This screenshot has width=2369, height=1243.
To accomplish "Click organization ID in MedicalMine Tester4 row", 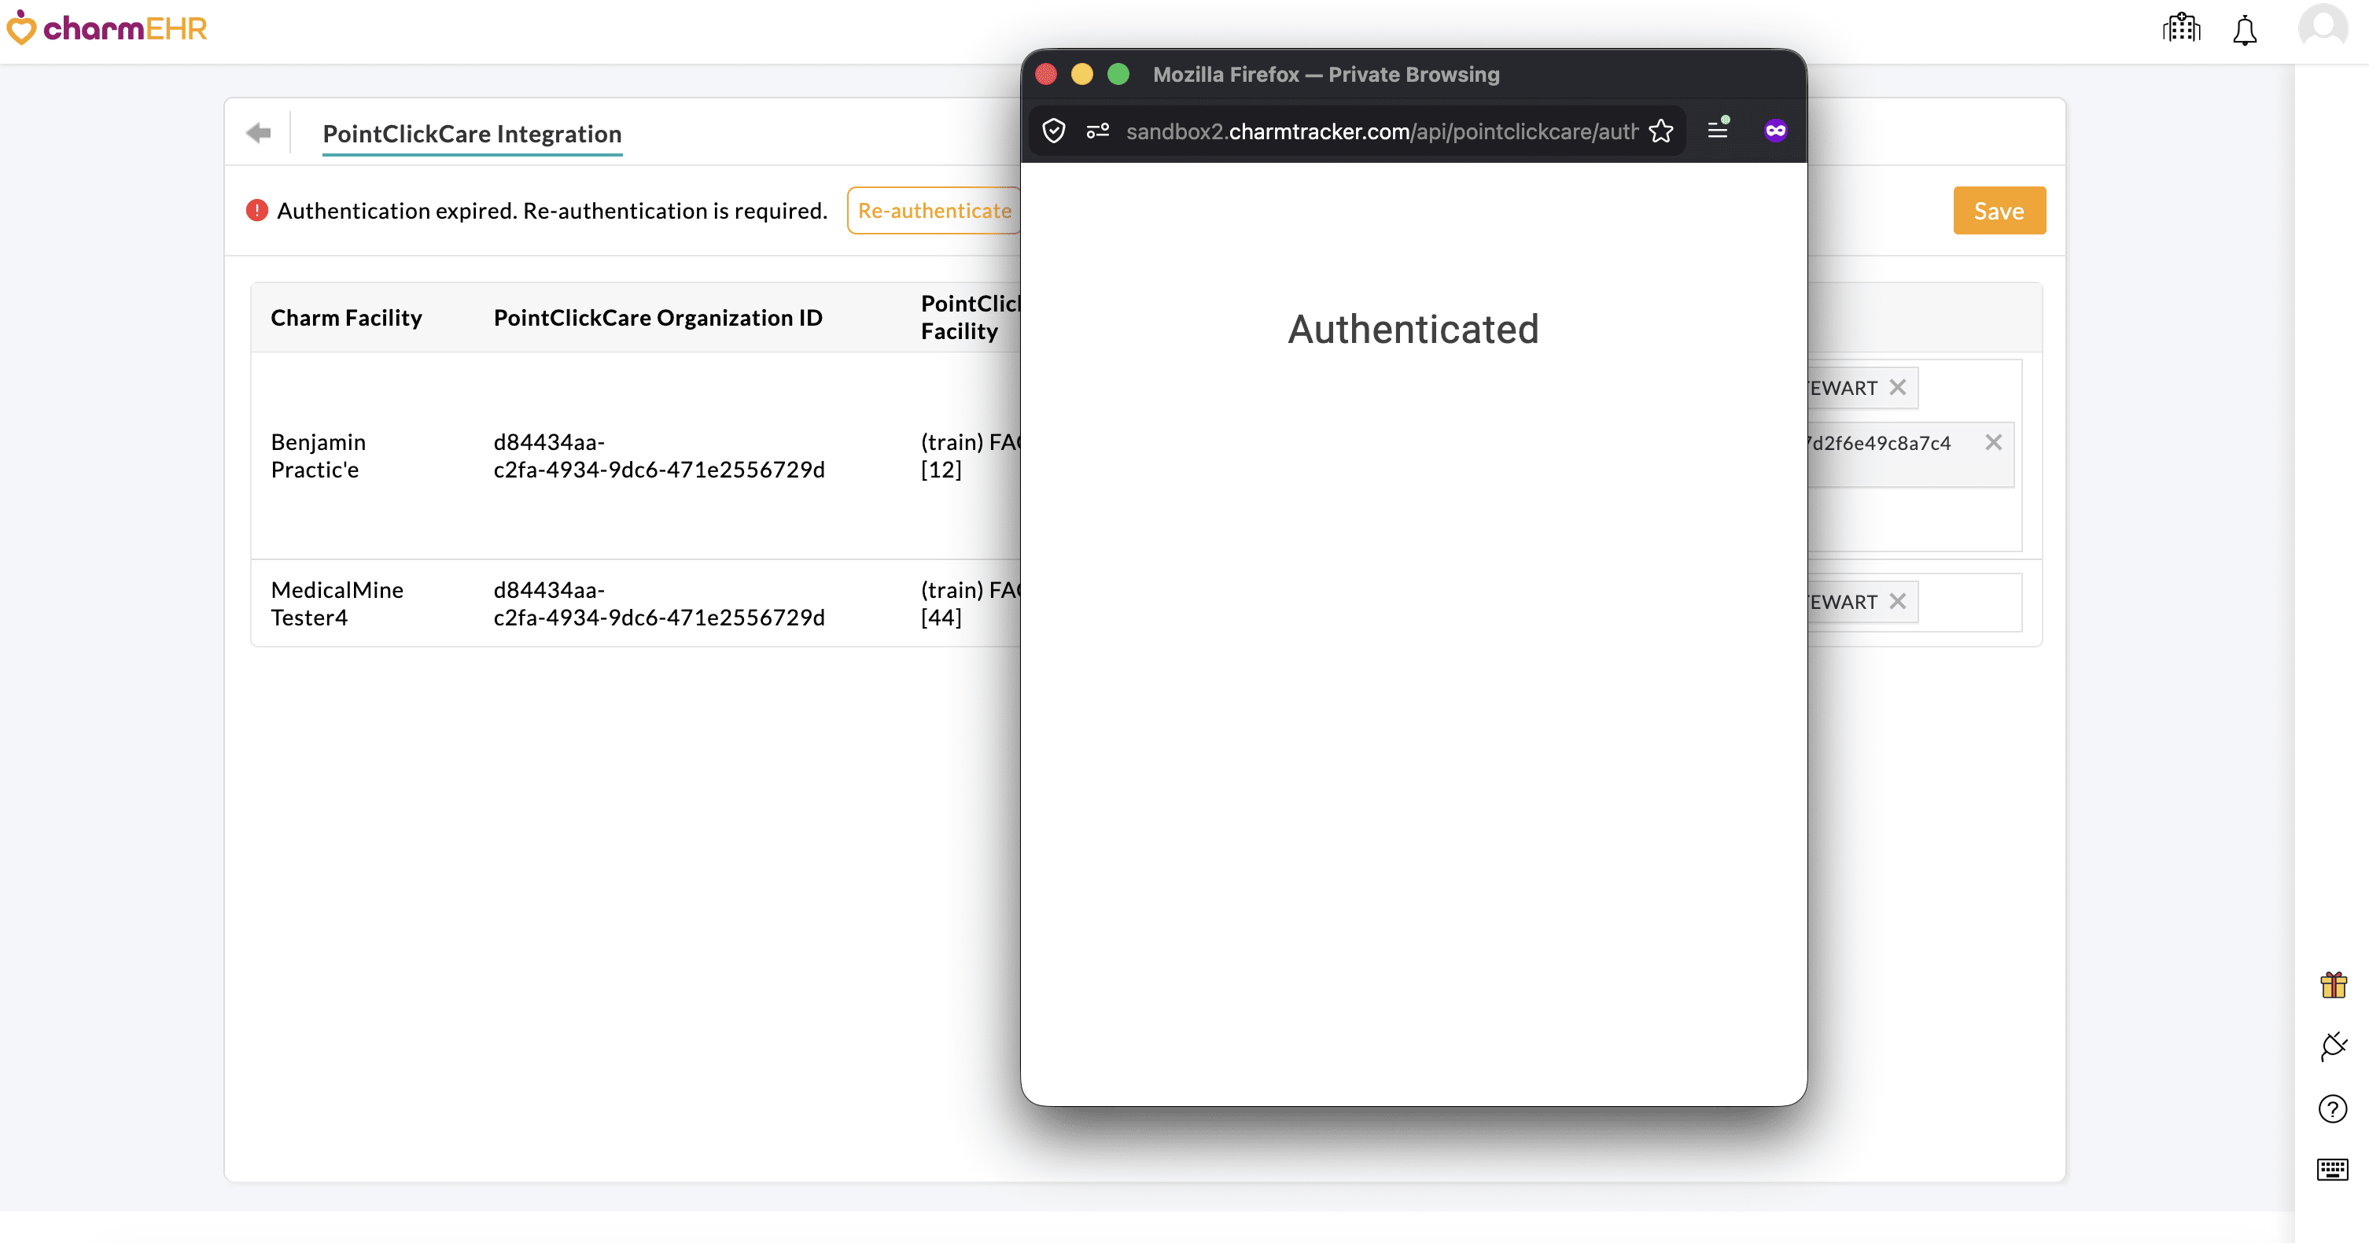I will [659, 603].
